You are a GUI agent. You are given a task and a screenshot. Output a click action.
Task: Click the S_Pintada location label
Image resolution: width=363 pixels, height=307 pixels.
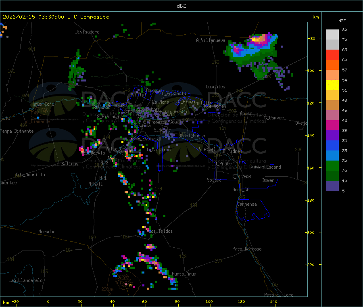(108, 117)
